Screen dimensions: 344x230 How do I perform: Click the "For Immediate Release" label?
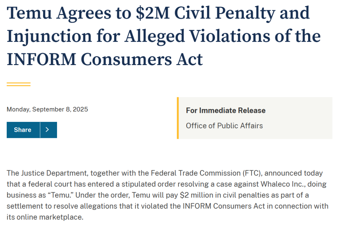click(x=226, y=110)
